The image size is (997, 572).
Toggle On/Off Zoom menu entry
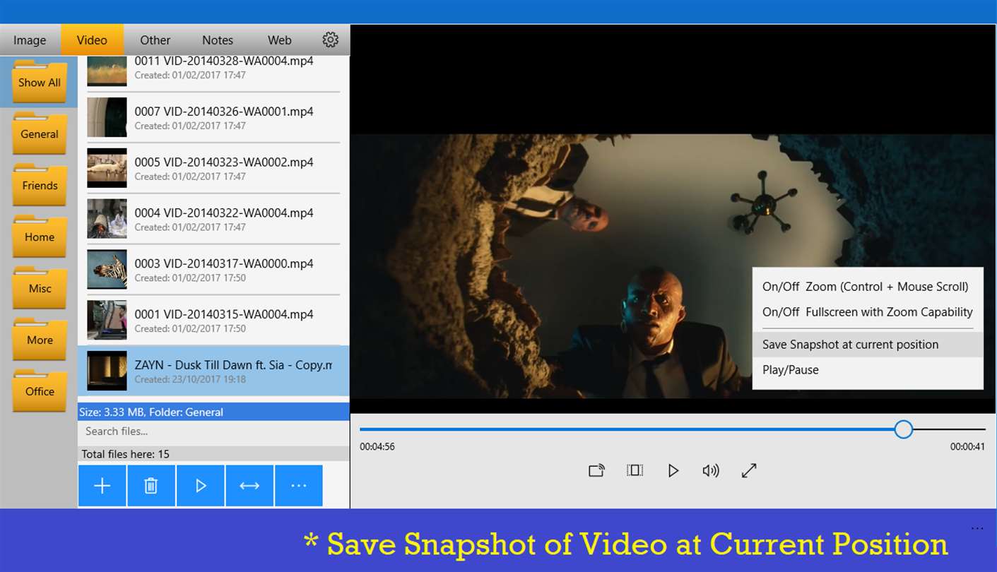[868, 287]
